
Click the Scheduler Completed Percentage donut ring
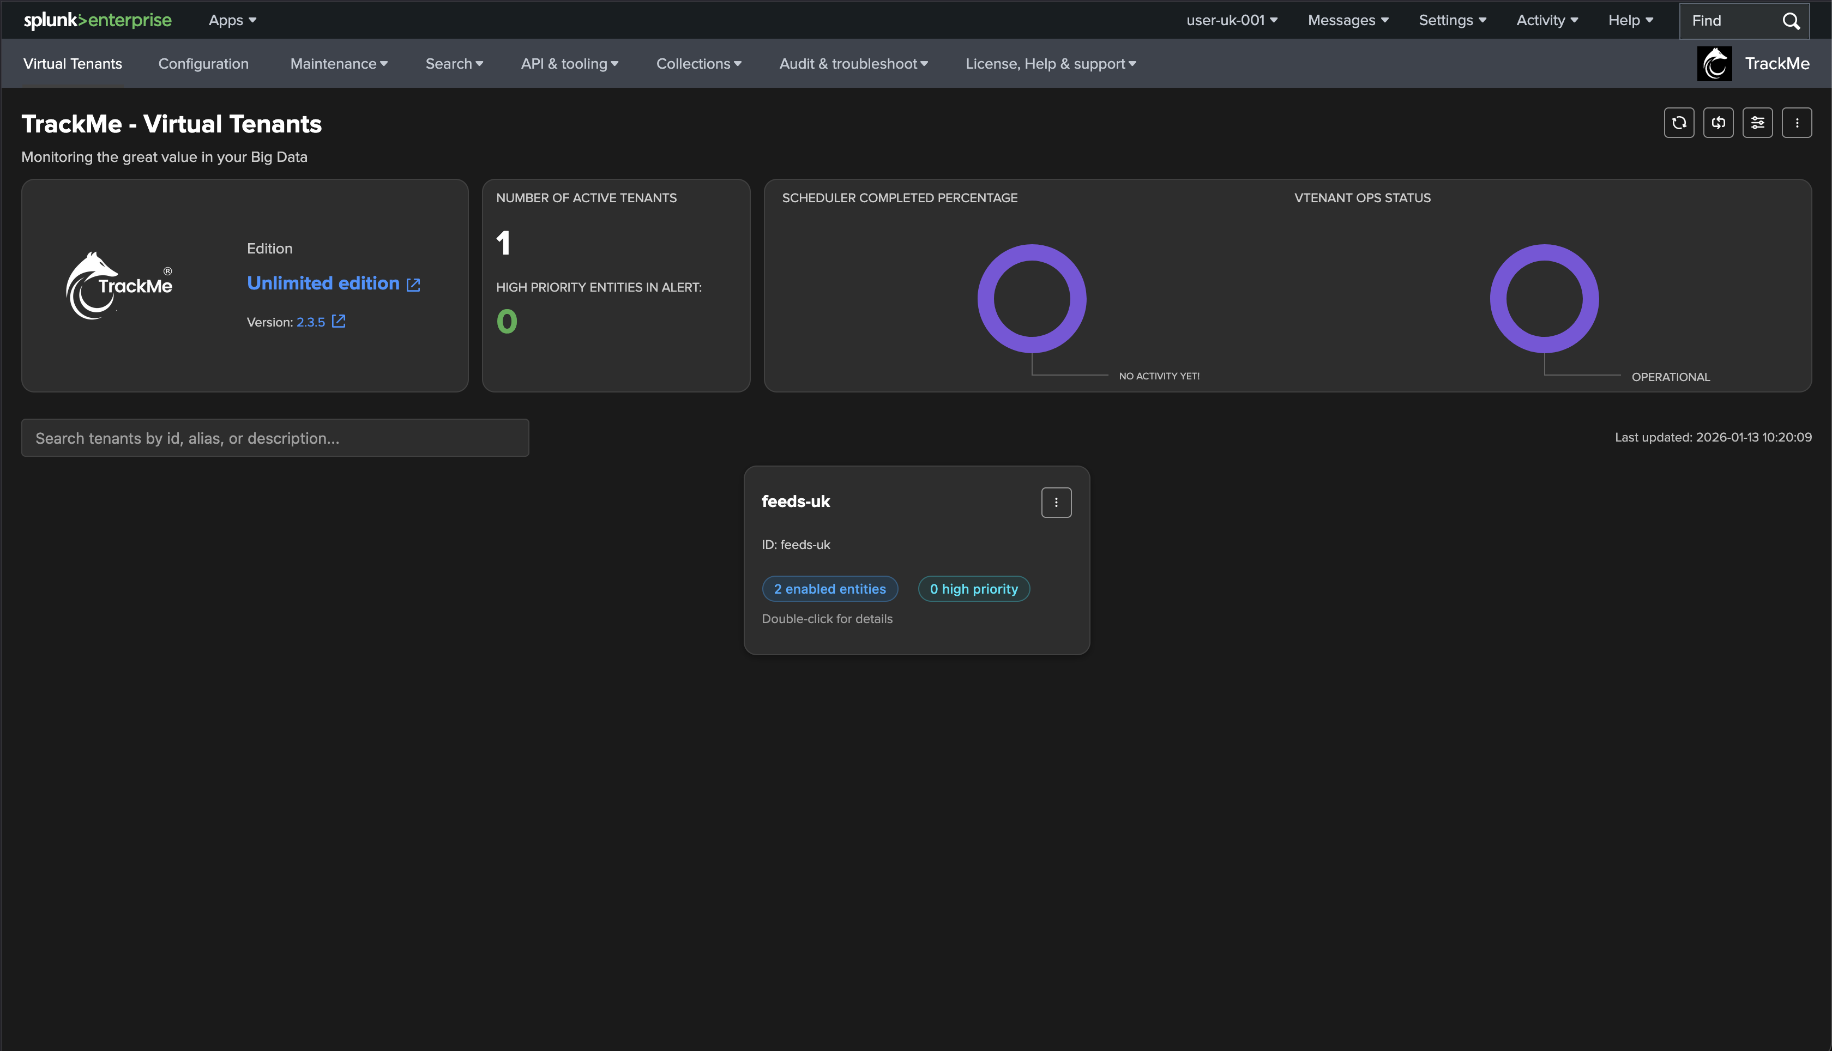click(x=986, y=299)
